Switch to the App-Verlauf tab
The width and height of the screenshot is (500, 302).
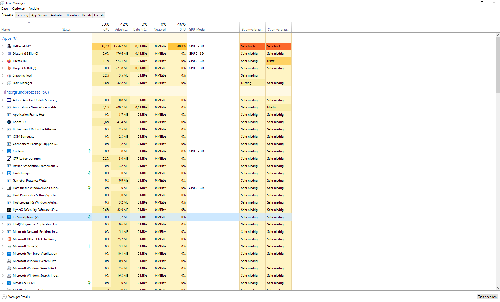[39, 15]
